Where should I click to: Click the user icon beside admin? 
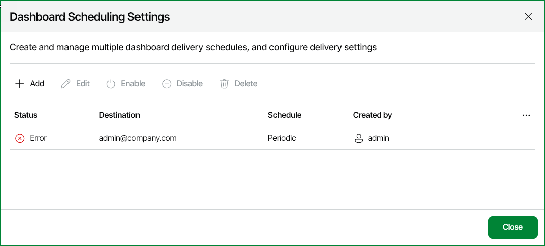[358, 138]
